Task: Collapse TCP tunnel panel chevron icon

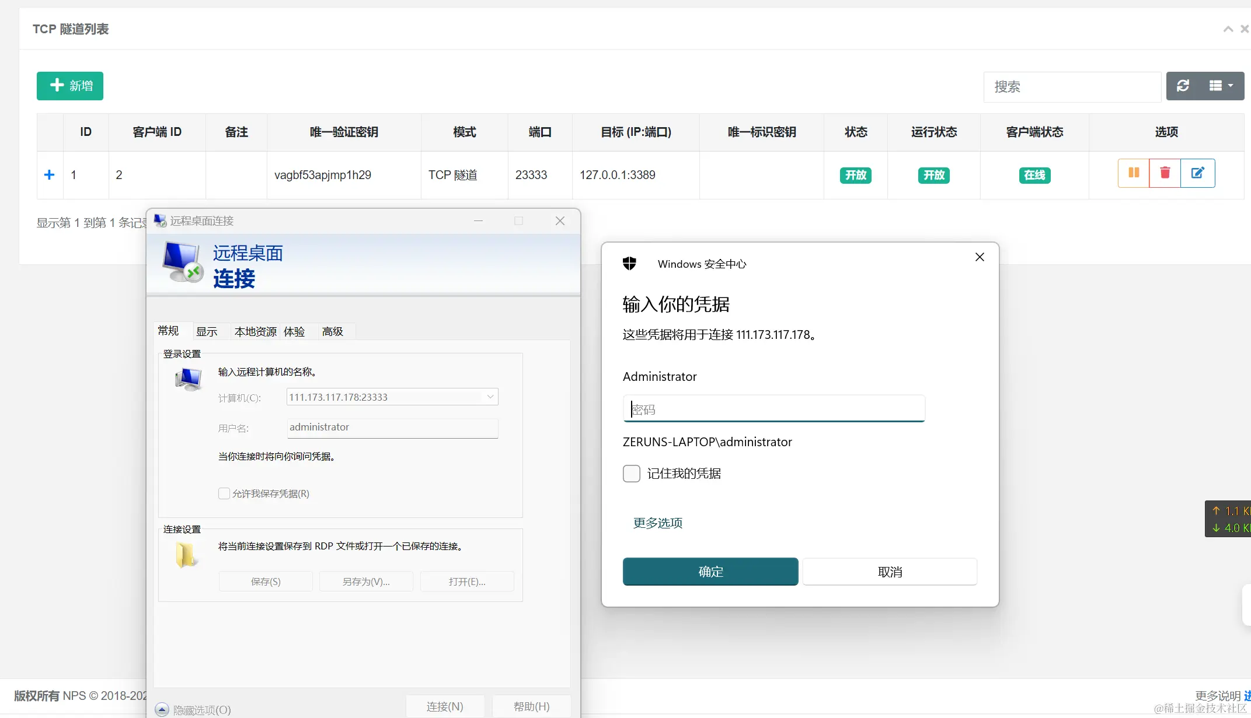Action: (x=1228, y=29)
